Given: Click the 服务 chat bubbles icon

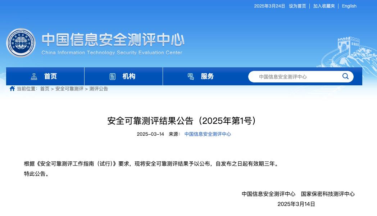Looking at the screenshot, I should click(x=191, y=76).
